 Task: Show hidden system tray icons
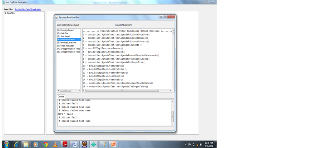pos(186,145)
